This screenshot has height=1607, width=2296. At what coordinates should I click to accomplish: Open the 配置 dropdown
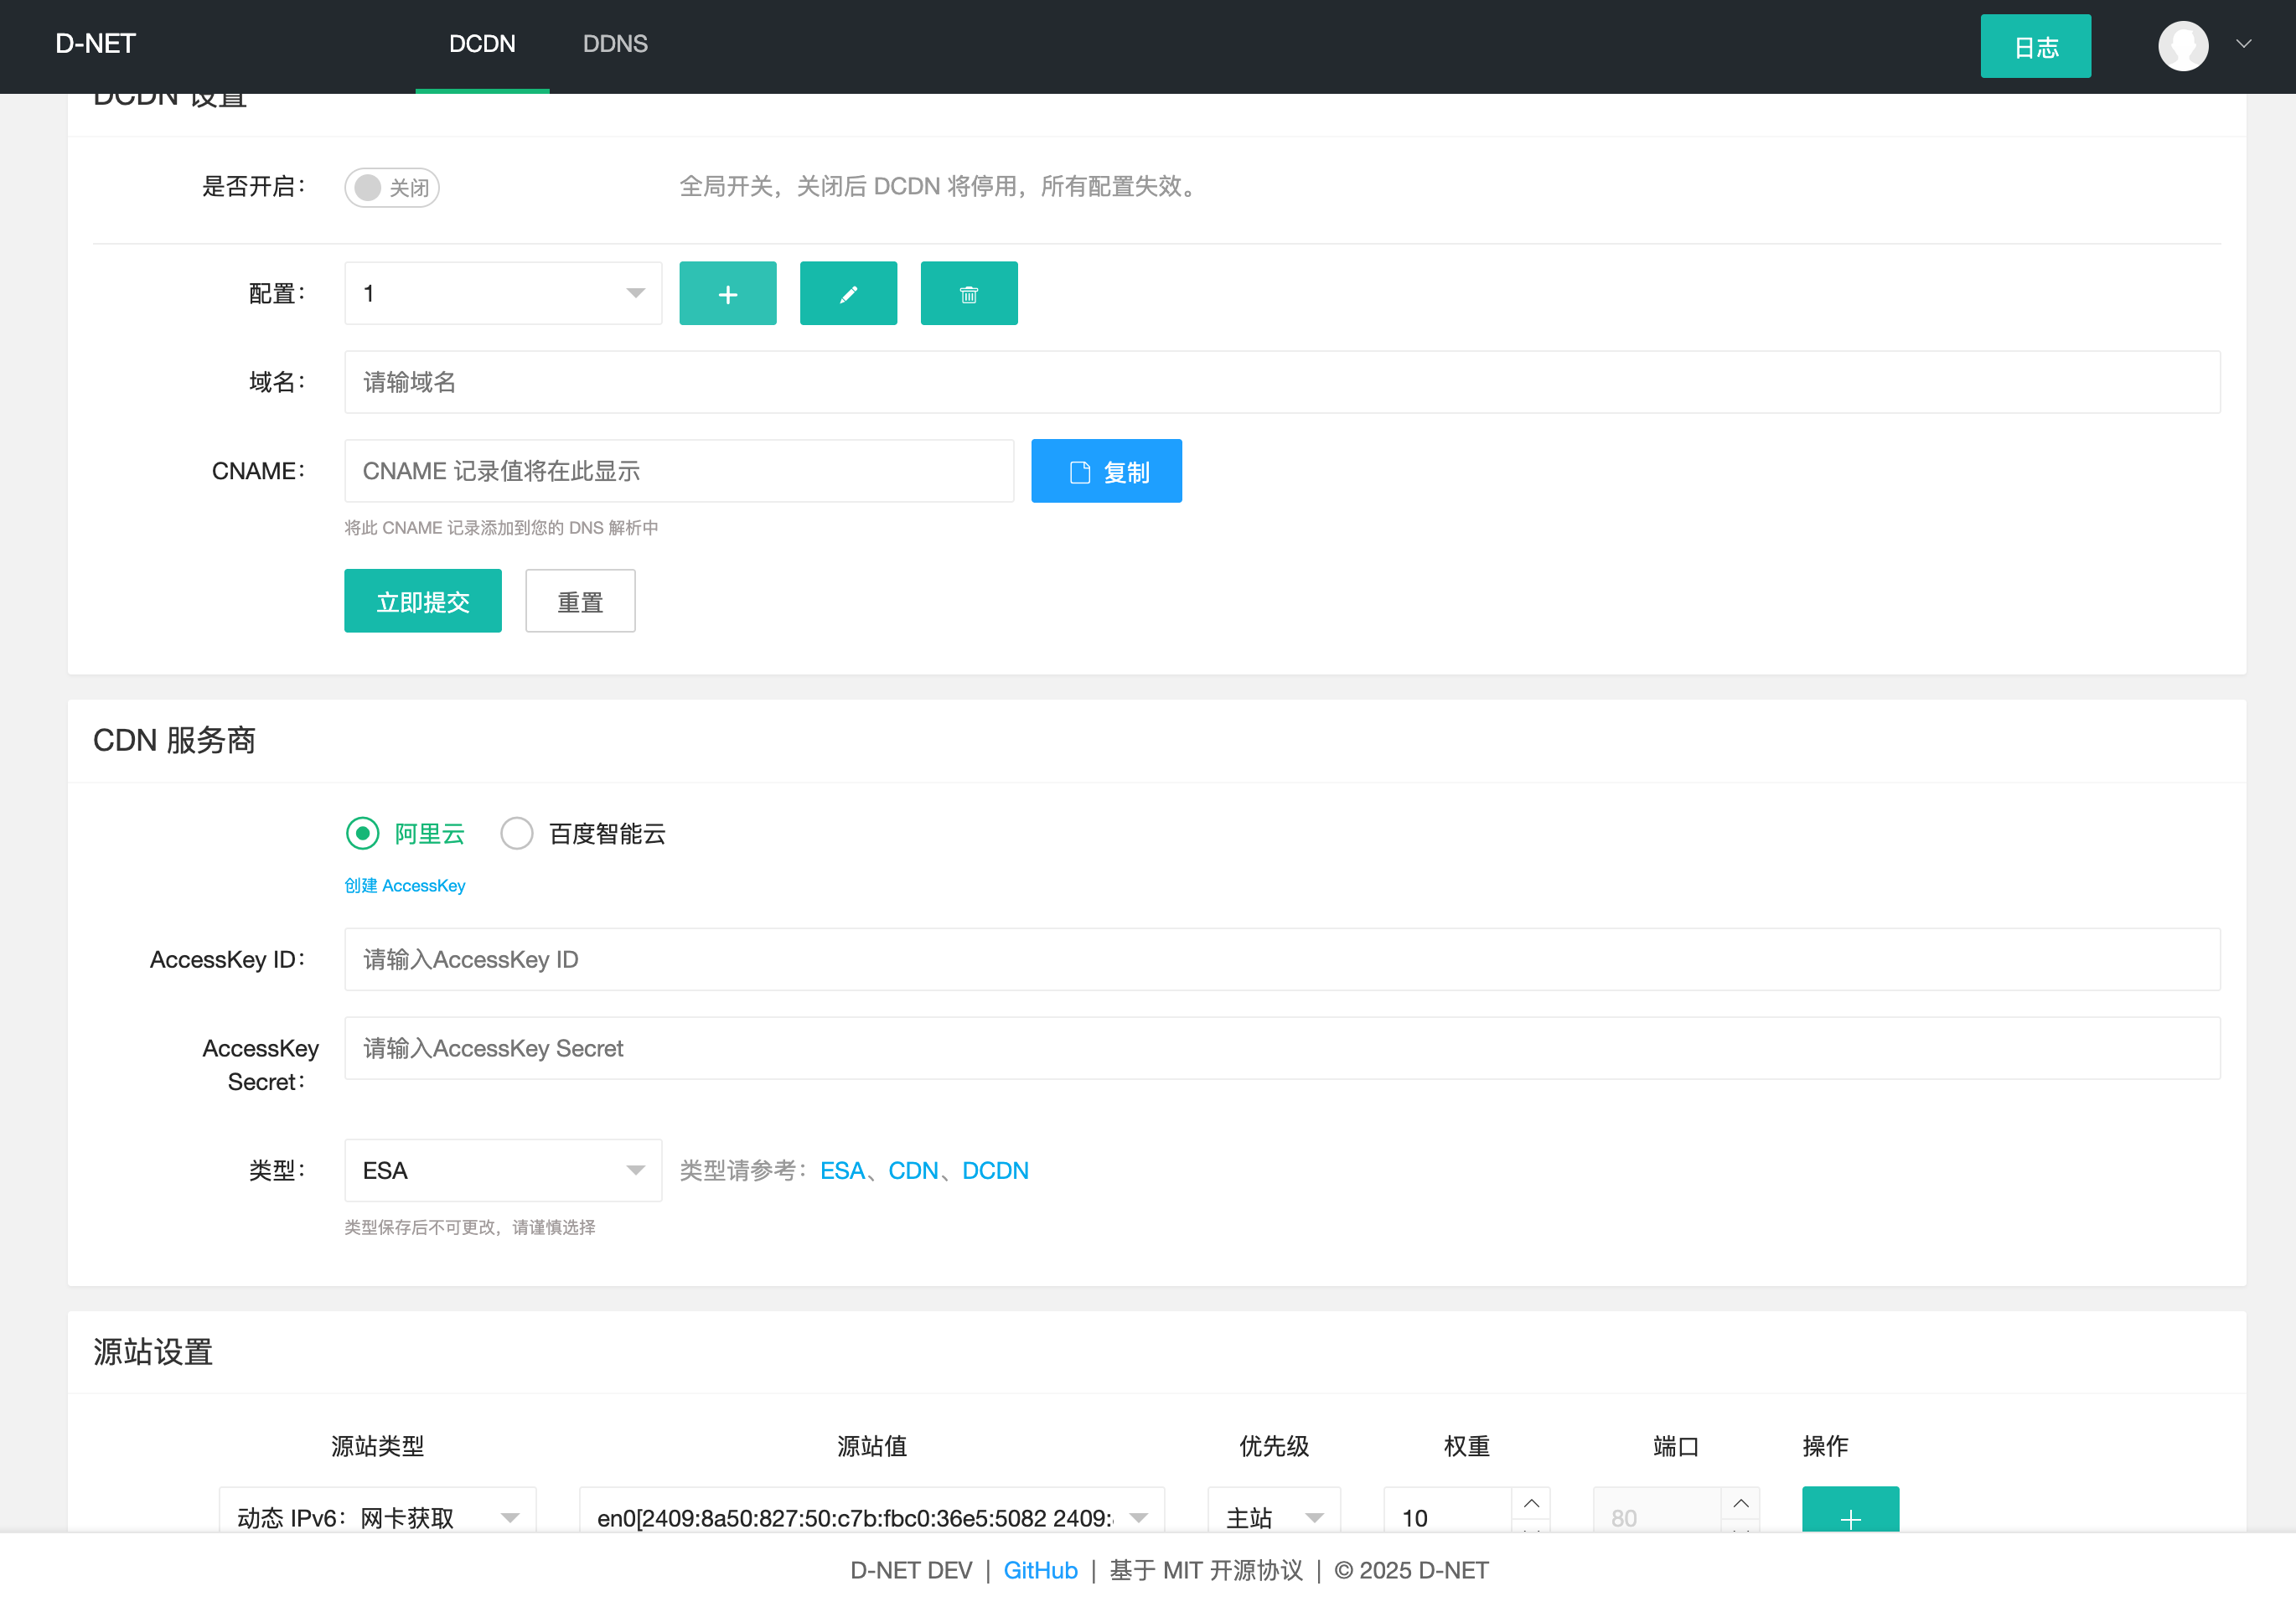(x=503, y=293)
